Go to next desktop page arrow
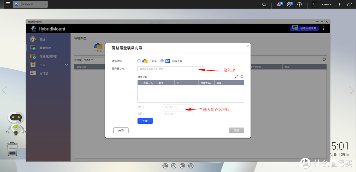 click(x=351, y=90)
